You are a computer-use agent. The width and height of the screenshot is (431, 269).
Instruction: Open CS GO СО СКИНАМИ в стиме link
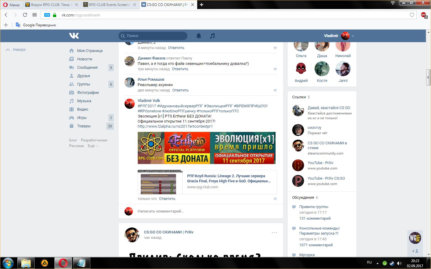coord(327,146)
